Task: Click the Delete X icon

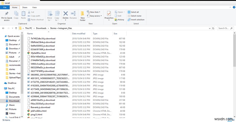Action: 65,14
